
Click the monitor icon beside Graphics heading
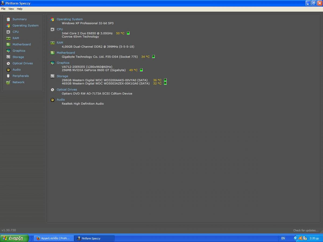tap(52, 63)
